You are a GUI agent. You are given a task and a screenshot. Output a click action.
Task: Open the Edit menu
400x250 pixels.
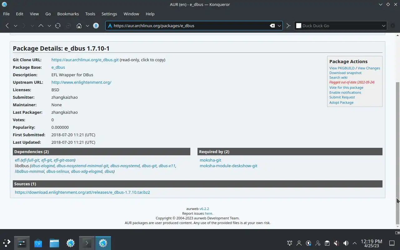pyautogui.click(x=20, y=14)
